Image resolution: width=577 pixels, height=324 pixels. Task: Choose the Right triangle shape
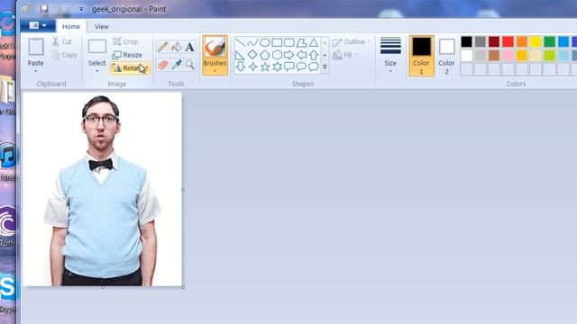click(241, 55)
